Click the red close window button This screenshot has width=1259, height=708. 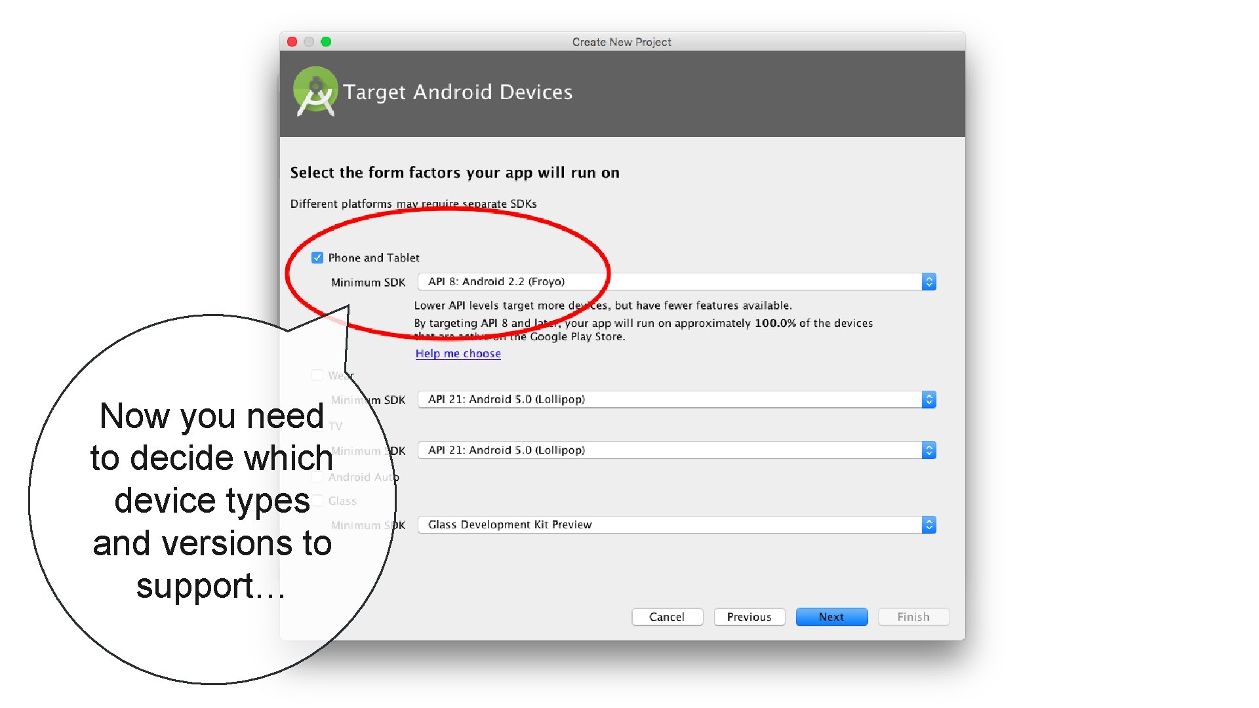(292, 42)
